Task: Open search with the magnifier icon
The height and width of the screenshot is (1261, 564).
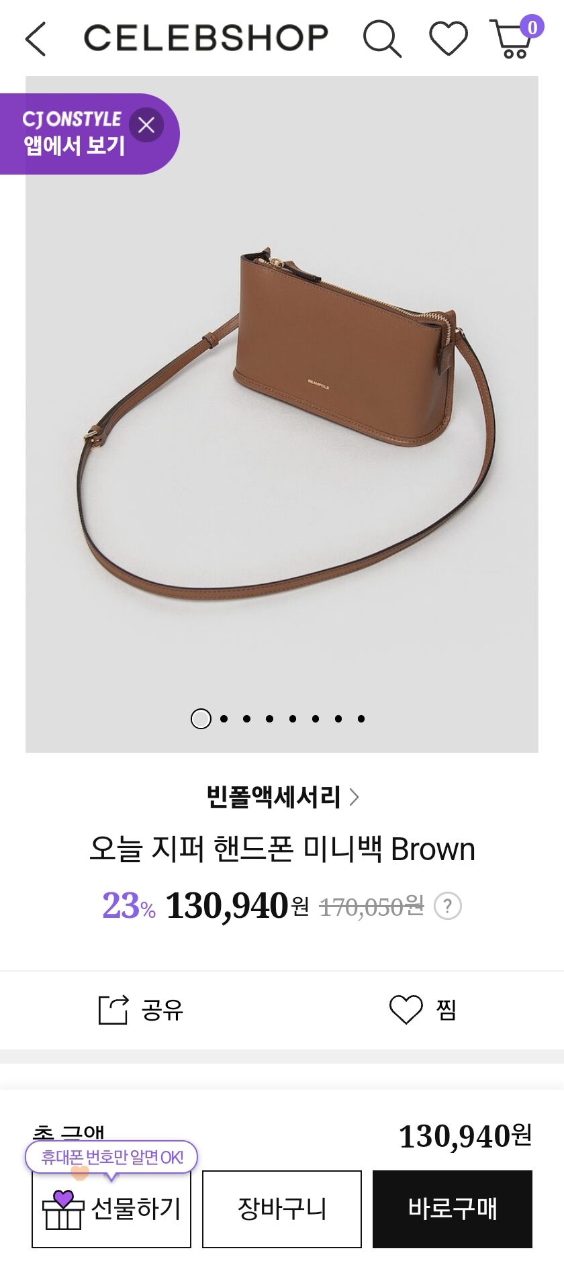Action: click(x=382, y=38)
